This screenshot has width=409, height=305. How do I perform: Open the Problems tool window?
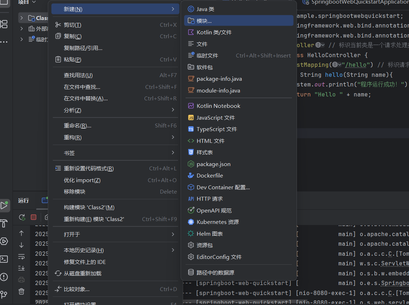click(5, 277)
